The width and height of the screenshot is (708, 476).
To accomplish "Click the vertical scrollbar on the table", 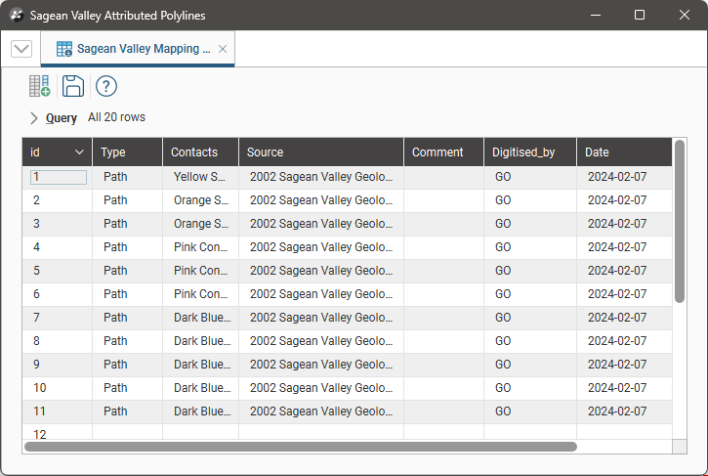I will [x=679, y=221].
